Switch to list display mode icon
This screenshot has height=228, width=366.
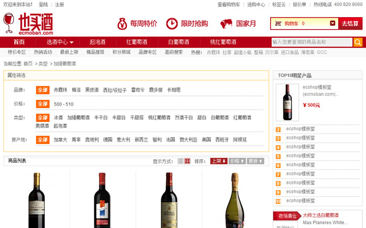pyautogui.click(x=180, y=161)
